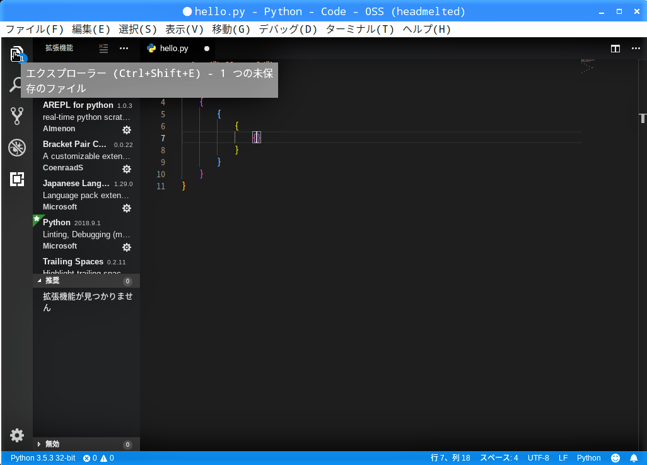Select the Python extension entry

point(86,234)
